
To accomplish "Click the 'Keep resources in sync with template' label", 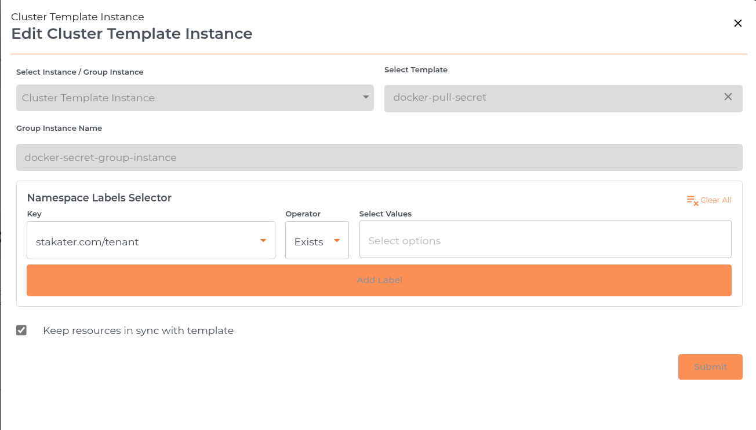I will [138, 330].
